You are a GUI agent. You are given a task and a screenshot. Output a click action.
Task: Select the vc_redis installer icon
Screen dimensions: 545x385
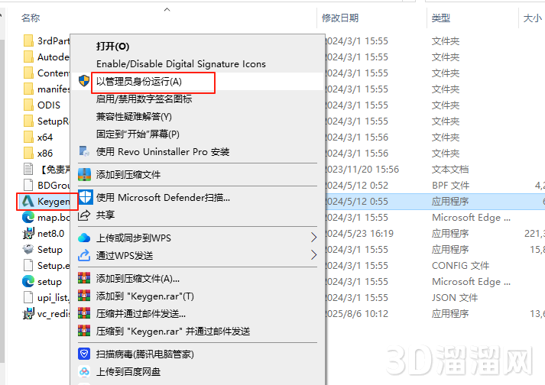(x=28, y=313)
